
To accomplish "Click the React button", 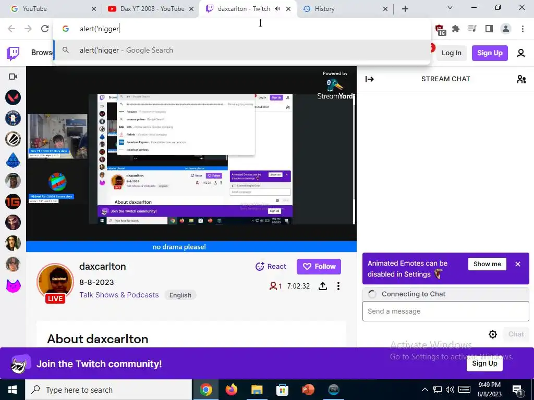I will (271, 267).
